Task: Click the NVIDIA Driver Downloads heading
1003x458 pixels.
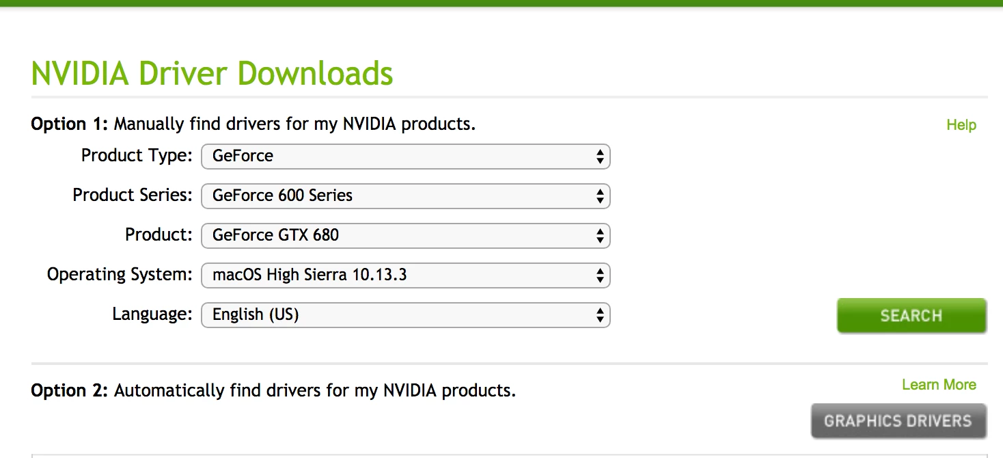Action: click(x=212, y=73)
